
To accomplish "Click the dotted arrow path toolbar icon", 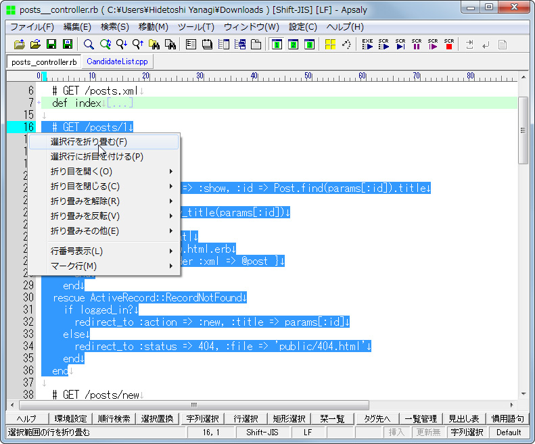I will click(x=347, y=45).
